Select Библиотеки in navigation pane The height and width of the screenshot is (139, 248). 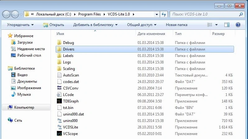[24, 68]
